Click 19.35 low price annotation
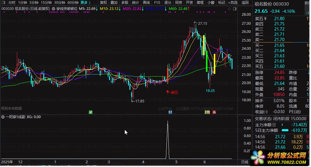 pyautogui.click(x=210, y=91)
